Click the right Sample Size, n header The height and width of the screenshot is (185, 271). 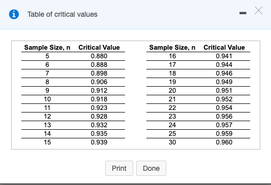172,47
